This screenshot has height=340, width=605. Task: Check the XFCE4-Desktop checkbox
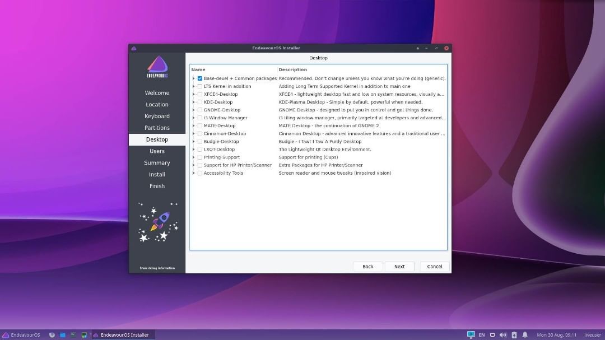pyautogui.click(x=200, y=94)
